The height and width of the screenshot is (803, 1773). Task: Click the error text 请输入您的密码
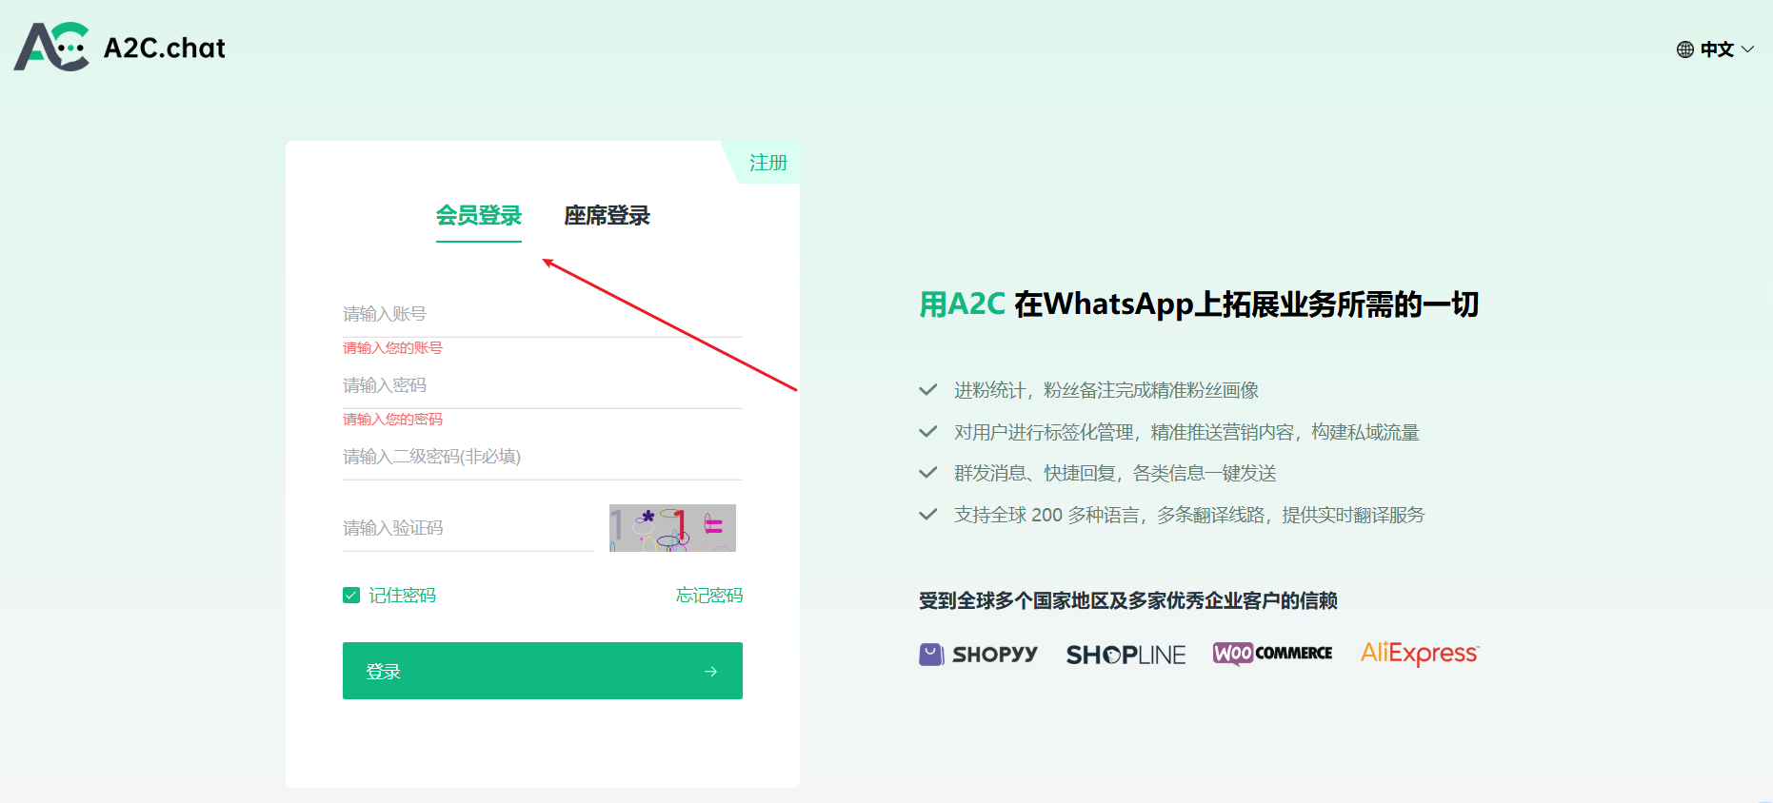(392, 420)
